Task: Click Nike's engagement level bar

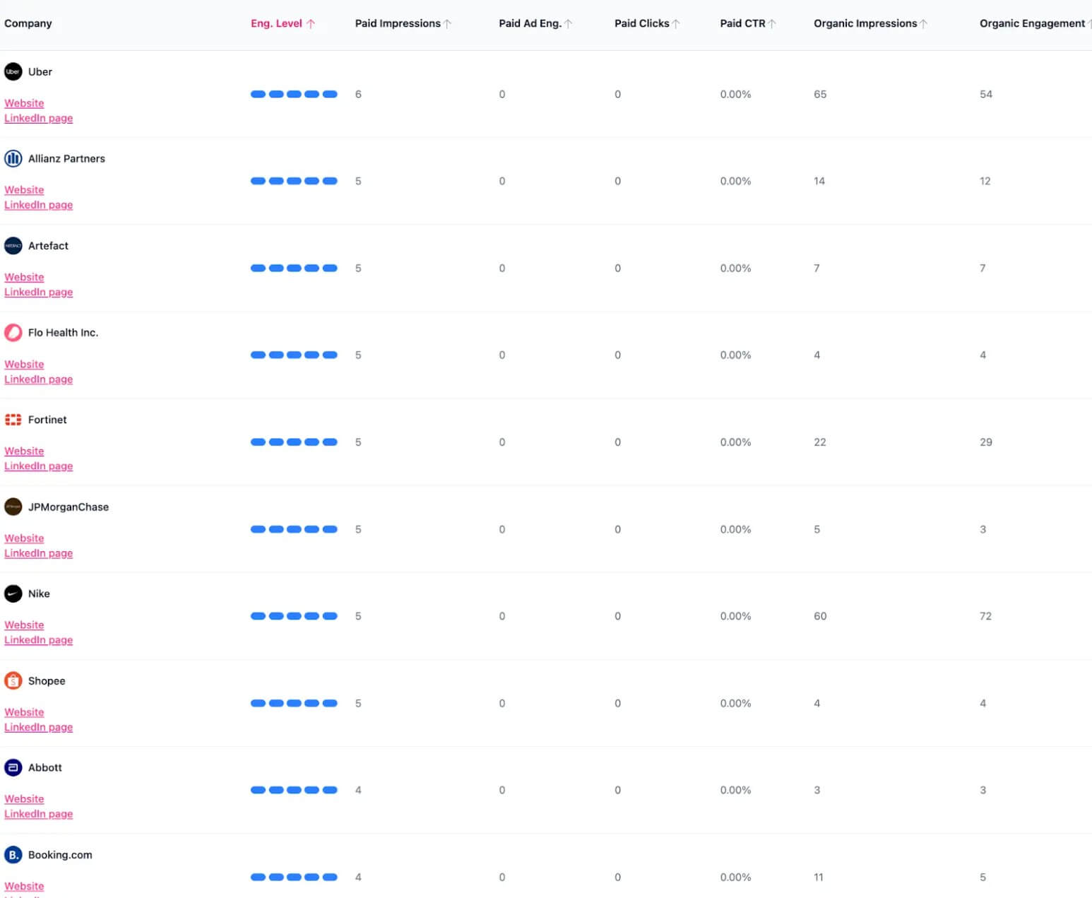Action: tap(294, 616)
